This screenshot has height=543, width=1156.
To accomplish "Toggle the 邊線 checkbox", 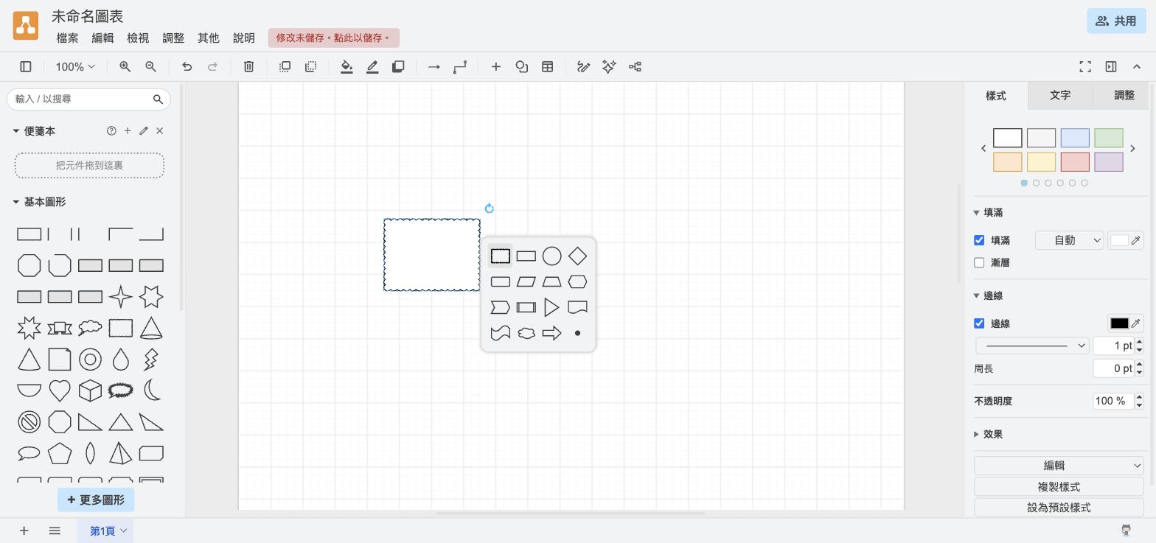I will tap(979, 323).
